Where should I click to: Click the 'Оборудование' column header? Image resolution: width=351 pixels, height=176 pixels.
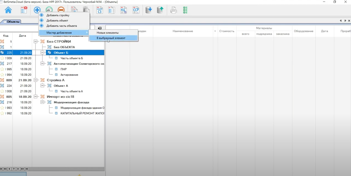pos(304,31)
